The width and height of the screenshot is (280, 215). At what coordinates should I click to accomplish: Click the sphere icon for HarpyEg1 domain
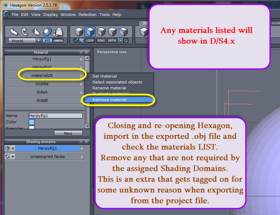[x=7, y=148]
